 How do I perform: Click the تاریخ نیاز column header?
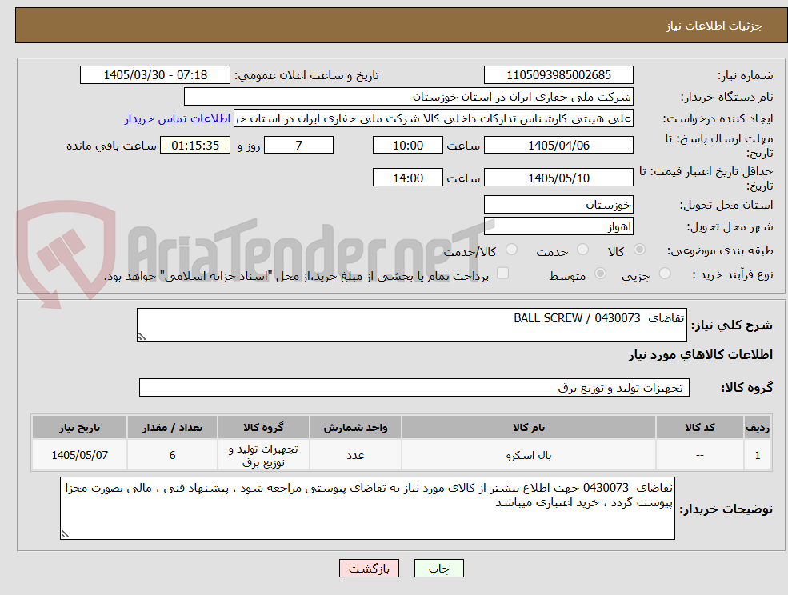tap(79, 428)
